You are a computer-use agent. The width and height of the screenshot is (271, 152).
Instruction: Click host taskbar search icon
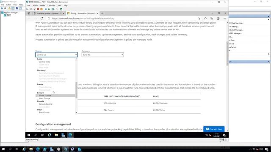(10, 149)
